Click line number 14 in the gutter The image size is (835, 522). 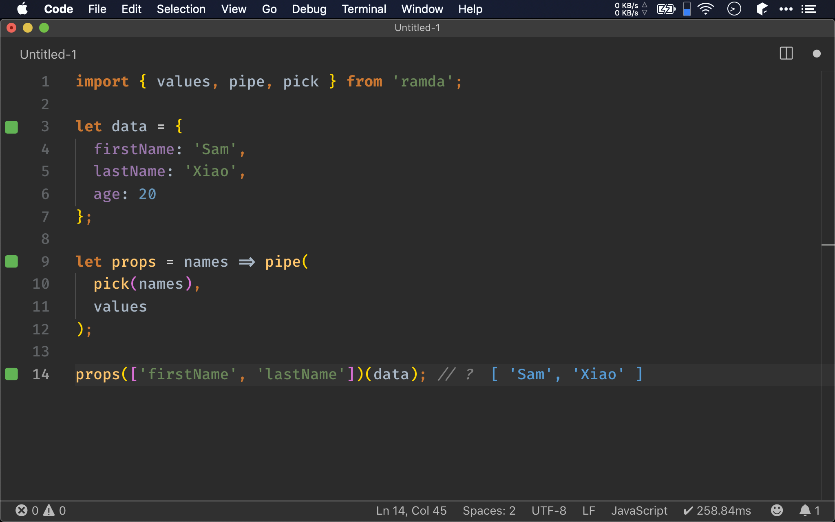pyautogui.click(x=41, y=374)
